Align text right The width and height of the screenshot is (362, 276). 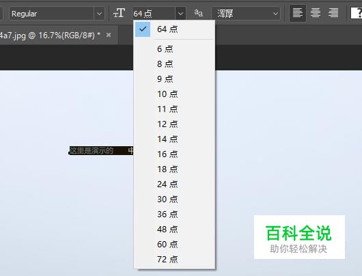click(333, 13)
